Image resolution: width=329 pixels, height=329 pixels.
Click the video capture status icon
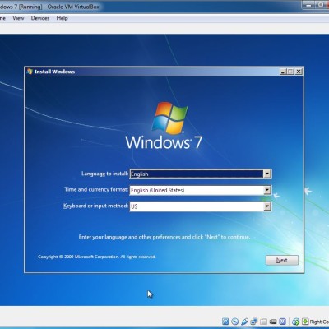tap(273, 322)
